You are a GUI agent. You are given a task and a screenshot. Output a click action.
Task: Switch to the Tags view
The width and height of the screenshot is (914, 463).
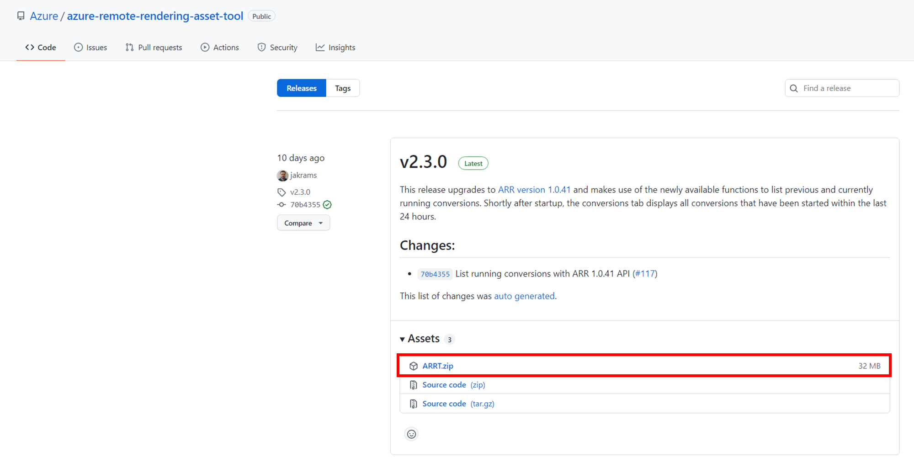click(343, 88)
